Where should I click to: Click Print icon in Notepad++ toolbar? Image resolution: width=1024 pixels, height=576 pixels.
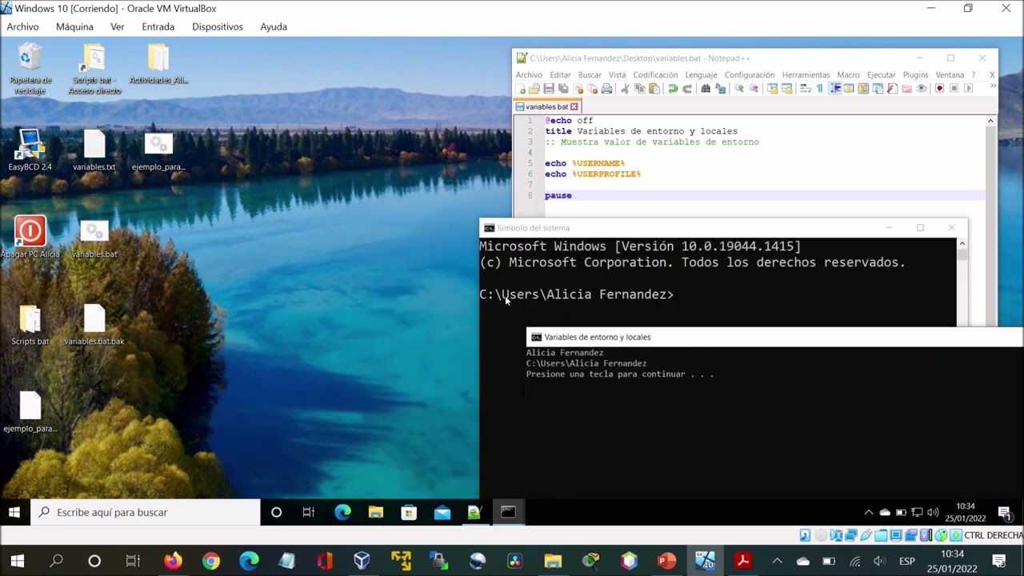[606, 88]
